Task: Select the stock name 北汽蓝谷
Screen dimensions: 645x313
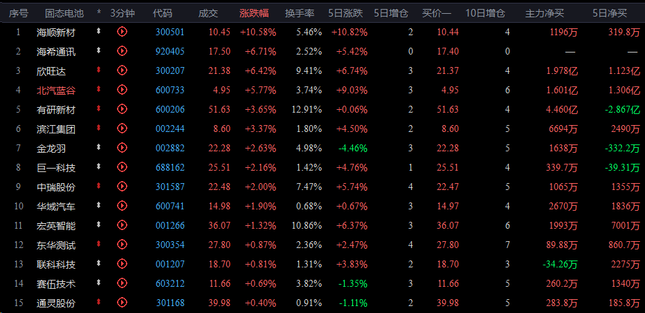Action: 56,91
